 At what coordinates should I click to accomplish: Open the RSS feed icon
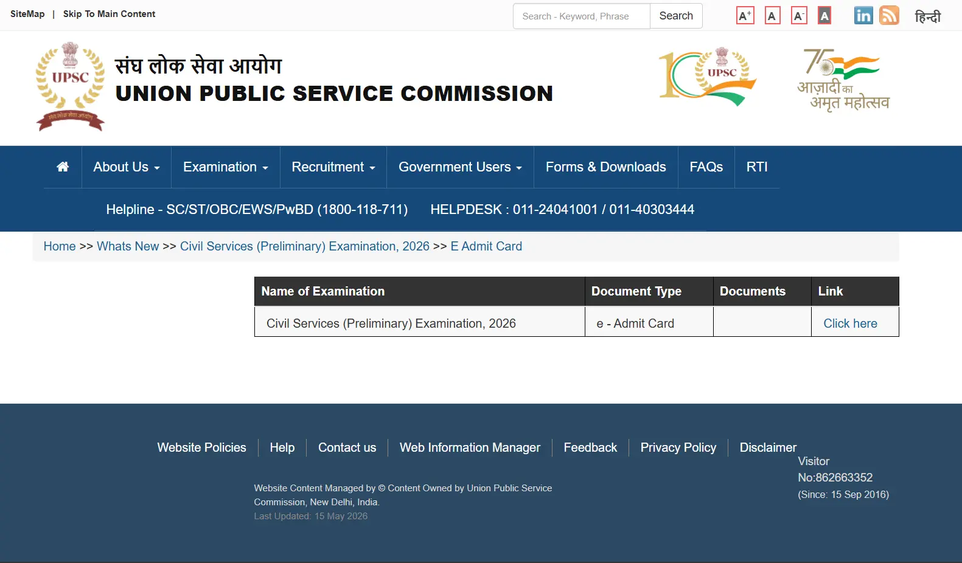889,16
